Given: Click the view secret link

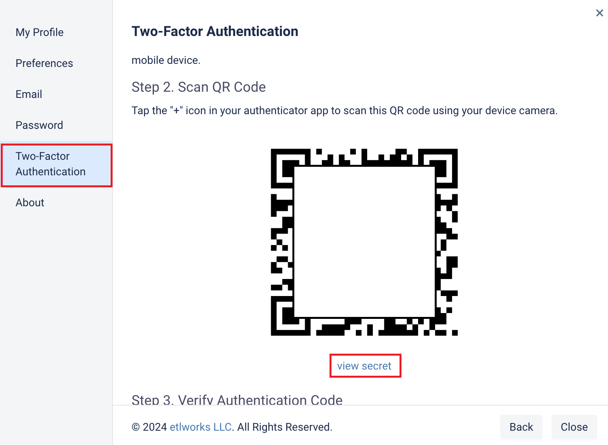Looking at the screenshot, I should click(364, 366).
